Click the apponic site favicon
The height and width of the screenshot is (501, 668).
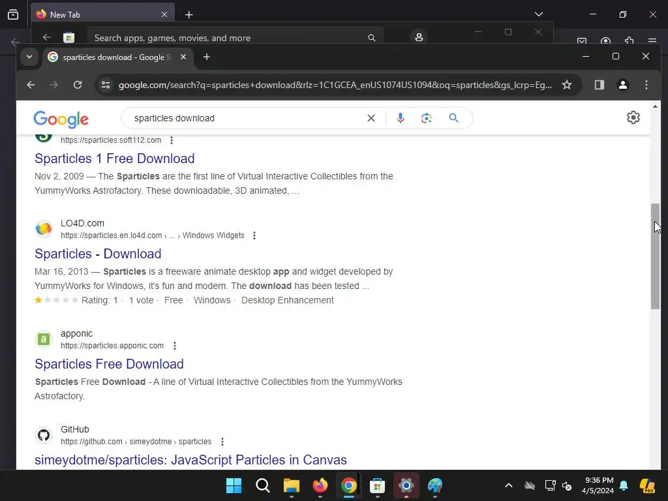[x=44, y=339]
